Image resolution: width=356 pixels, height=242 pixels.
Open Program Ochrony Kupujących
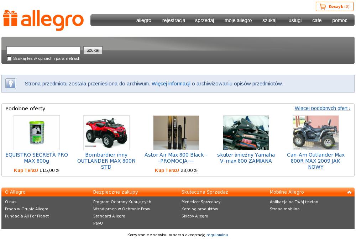[x=122, y=202]
